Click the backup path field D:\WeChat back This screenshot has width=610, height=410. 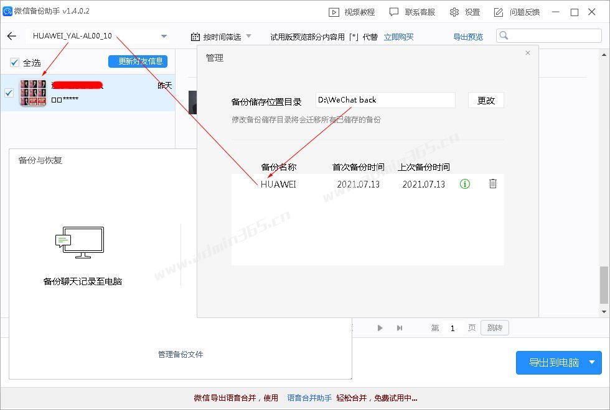coord(385,100)
